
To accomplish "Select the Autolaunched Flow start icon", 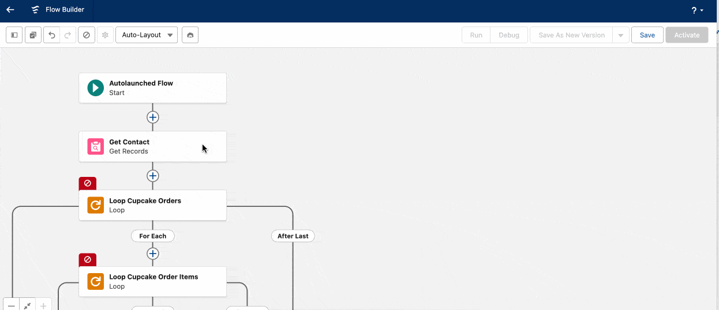I will (x=96, y=88).
